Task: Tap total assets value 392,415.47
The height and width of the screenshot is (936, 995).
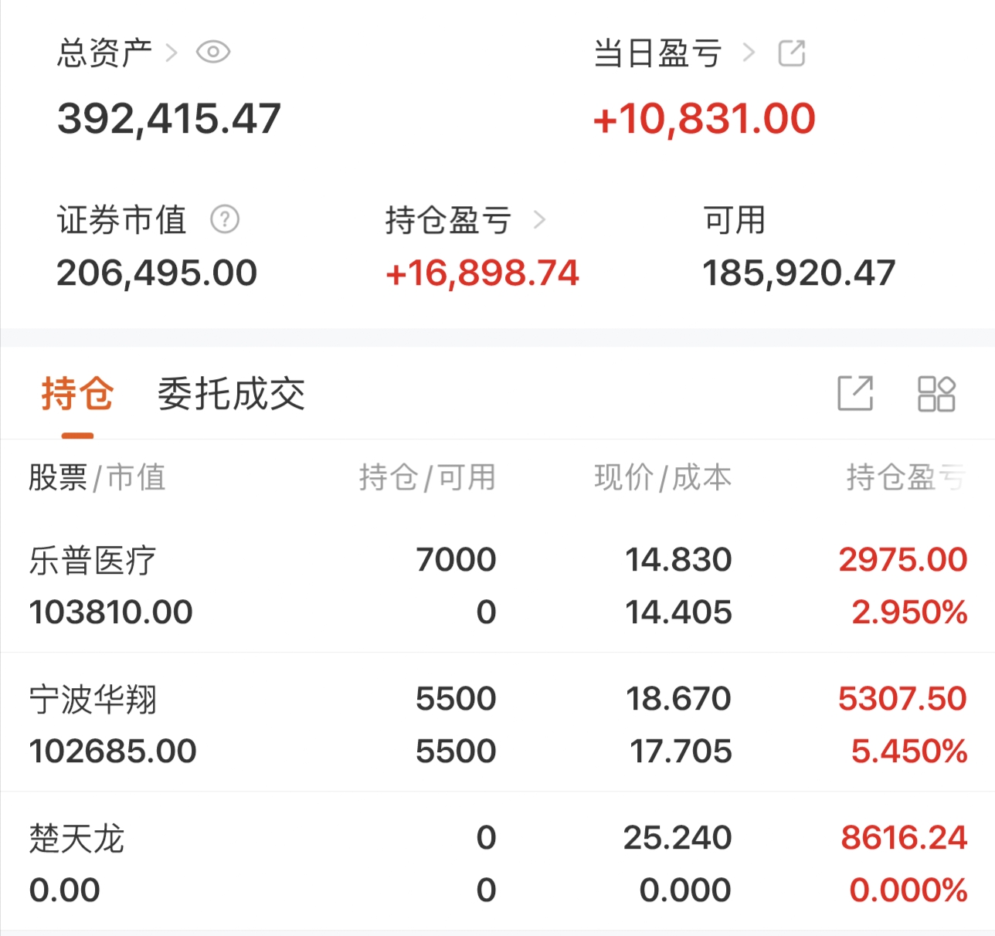Action: (168, 119)
